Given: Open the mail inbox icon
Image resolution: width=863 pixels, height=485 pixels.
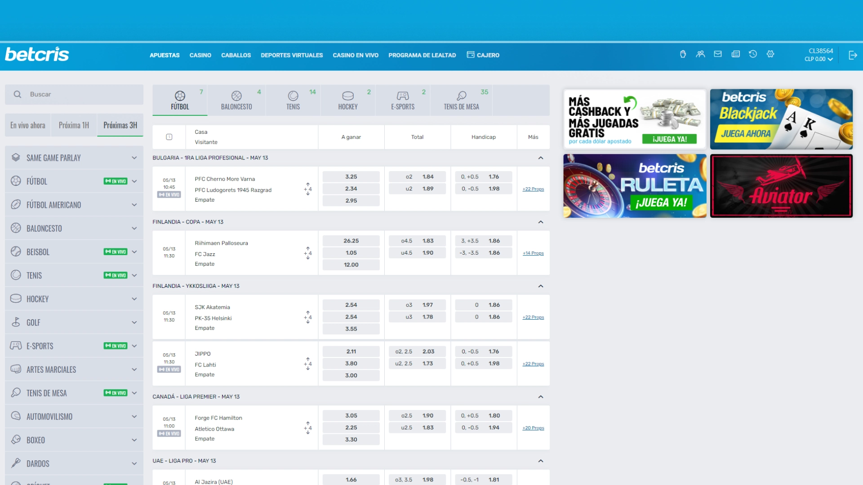Looking at the screenshot, I should [x=718, y=54].
